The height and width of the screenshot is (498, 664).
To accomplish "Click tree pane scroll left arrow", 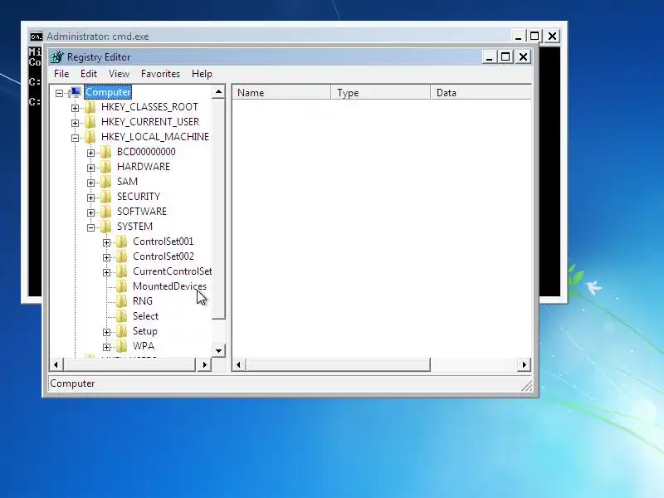I will coord(56,364).
